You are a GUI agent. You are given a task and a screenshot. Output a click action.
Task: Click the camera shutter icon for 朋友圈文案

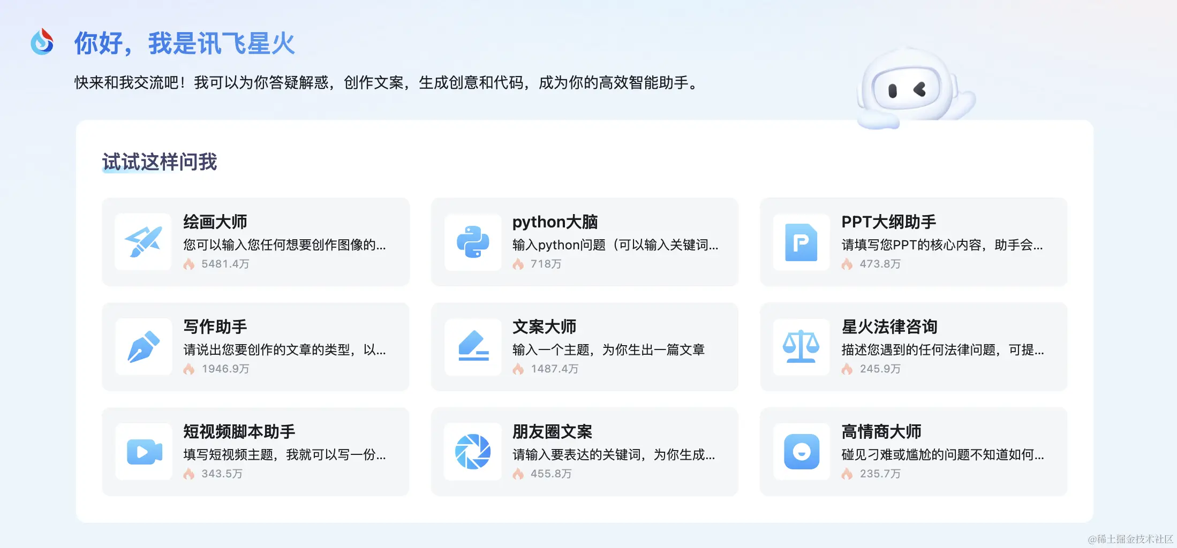(x=473, y=452)
